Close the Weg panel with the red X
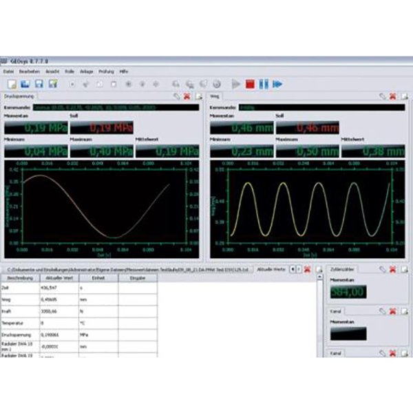 pyautogui.click(x=392, y=97)
